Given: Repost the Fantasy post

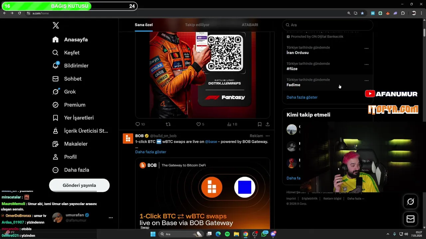Looking at the screenshot, I should 168,124.
